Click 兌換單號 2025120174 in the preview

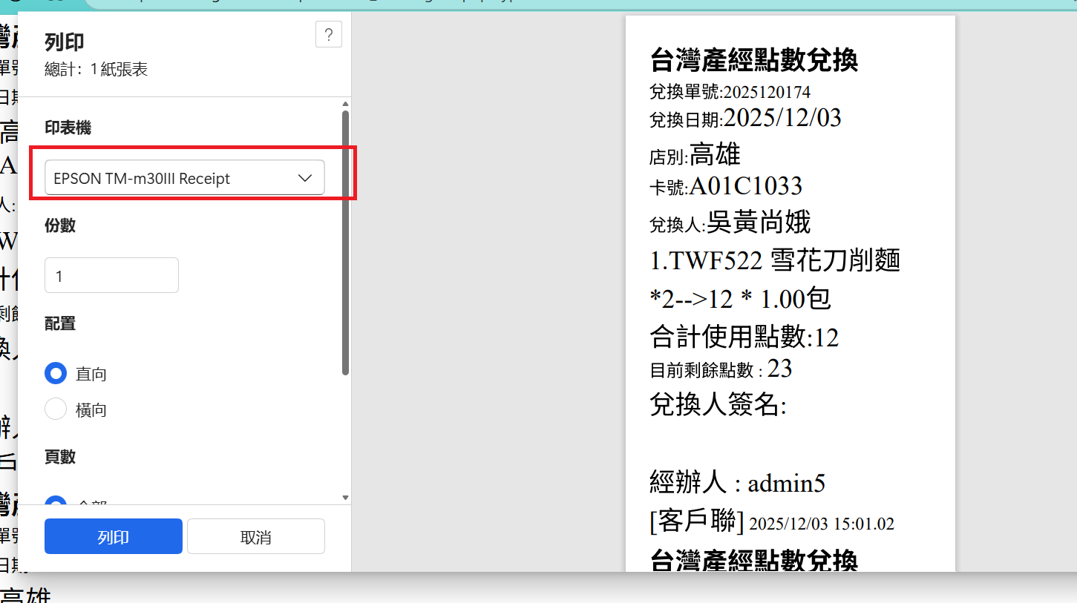pyautogui.click(x=730, y=92)
